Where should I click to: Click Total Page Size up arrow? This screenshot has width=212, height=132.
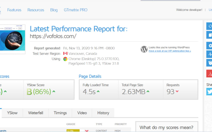148,91
